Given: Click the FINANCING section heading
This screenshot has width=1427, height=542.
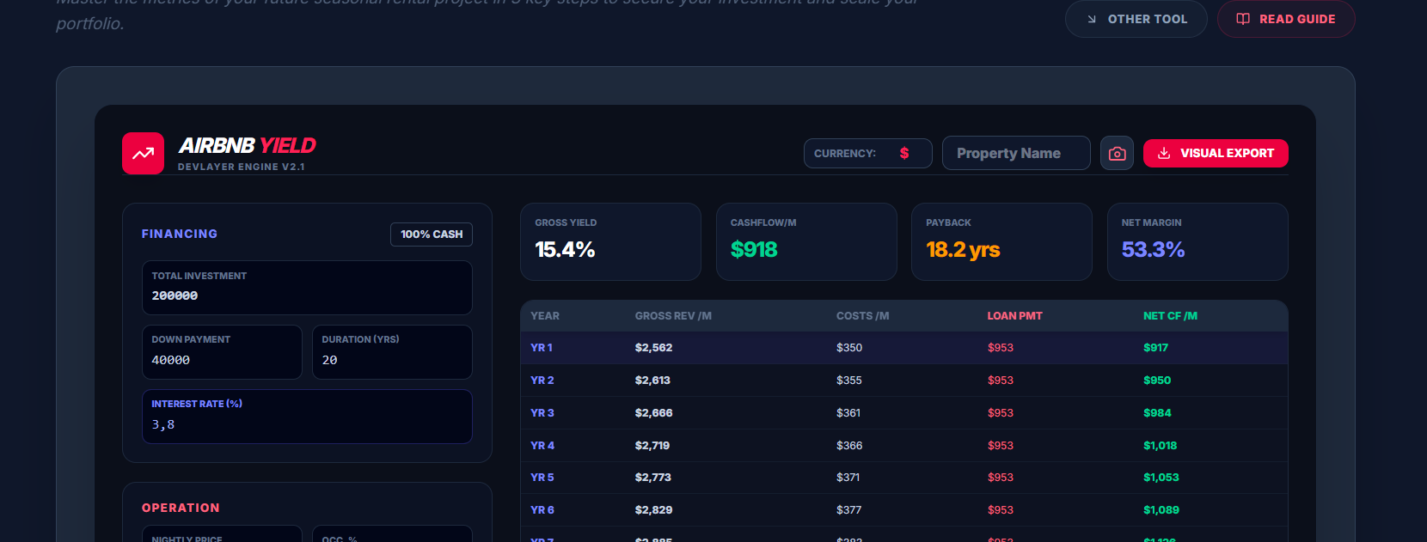Looking at the screenshot, I should coord(180,234).
